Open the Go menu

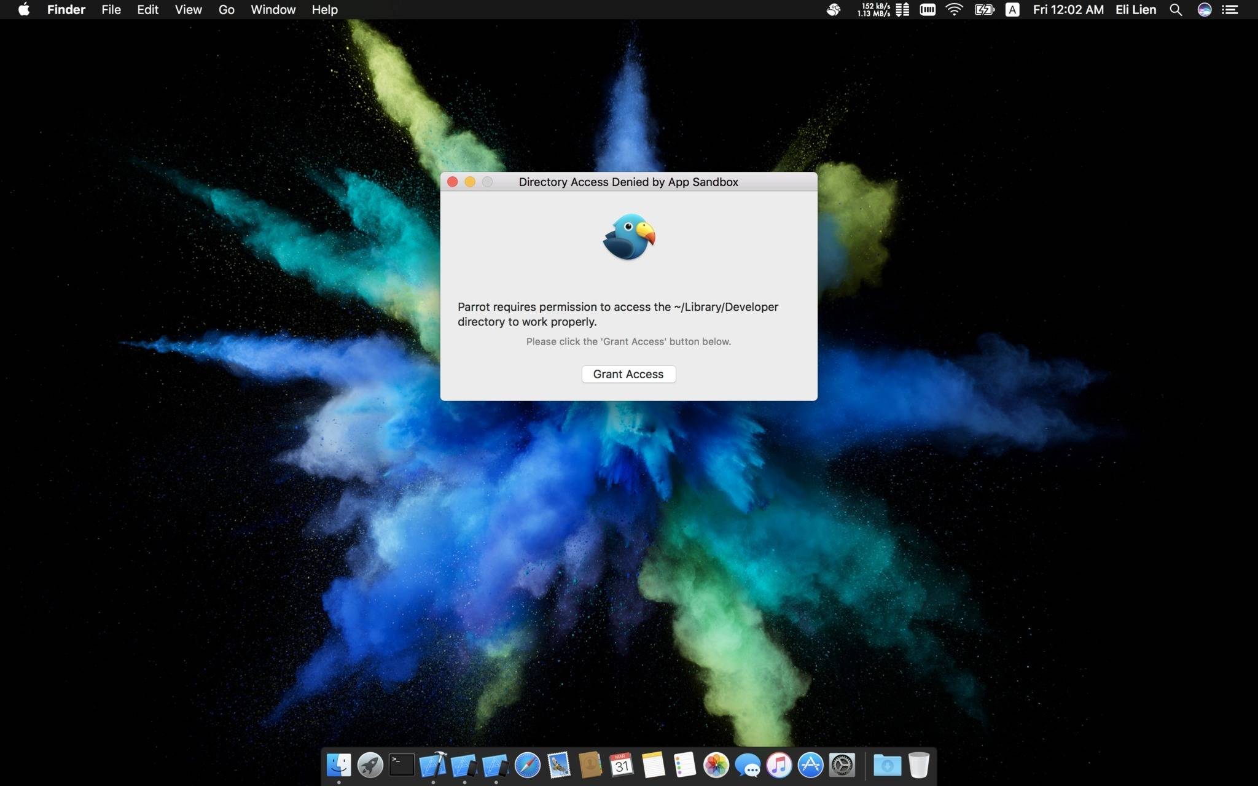(227, 9)
